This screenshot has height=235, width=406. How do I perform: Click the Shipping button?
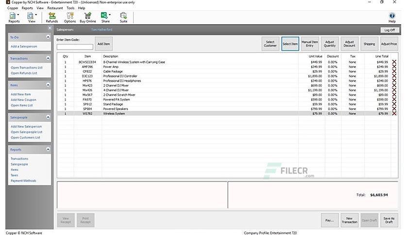[x=369, y=44]
